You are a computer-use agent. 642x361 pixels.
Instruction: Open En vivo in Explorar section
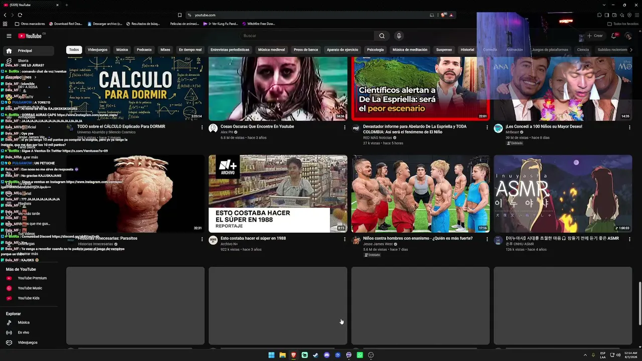pos(24,332)
